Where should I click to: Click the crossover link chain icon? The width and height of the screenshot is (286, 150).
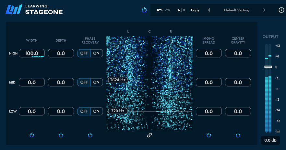(149, 135)
